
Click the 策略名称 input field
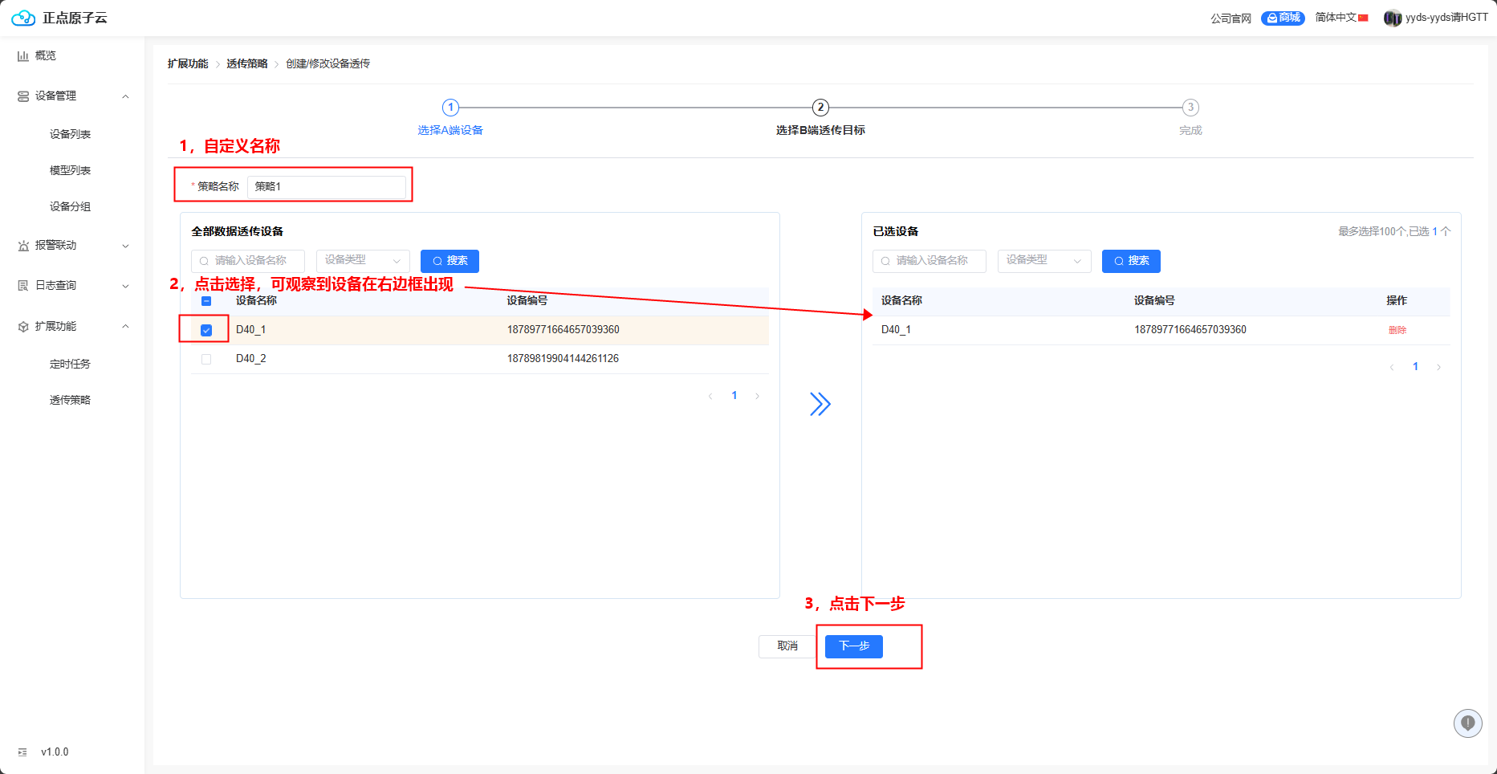point(327,186)
